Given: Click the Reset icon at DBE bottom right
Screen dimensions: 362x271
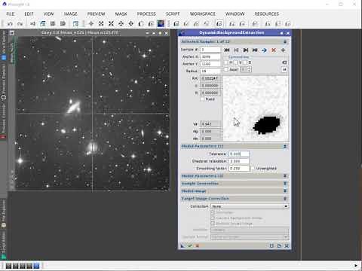Looking at the screenshot, I should (287, 245).
